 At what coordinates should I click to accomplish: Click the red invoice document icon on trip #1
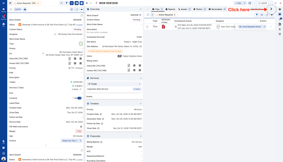[163, 27]
